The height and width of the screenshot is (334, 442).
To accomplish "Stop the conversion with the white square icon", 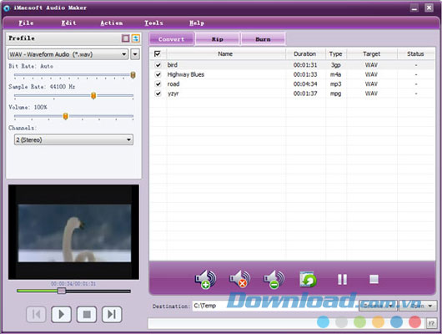I will (374, 279).
